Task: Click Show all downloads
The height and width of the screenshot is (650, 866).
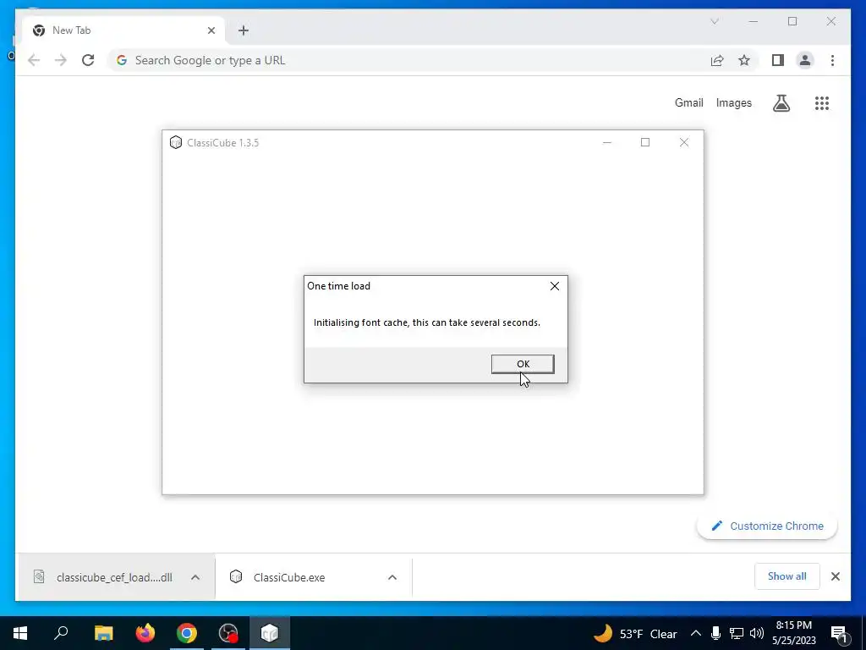Action: point(787,576)
